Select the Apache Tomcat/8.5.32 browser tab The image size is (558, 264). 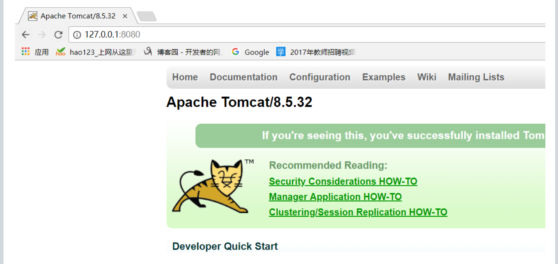[x=78, y=16]
